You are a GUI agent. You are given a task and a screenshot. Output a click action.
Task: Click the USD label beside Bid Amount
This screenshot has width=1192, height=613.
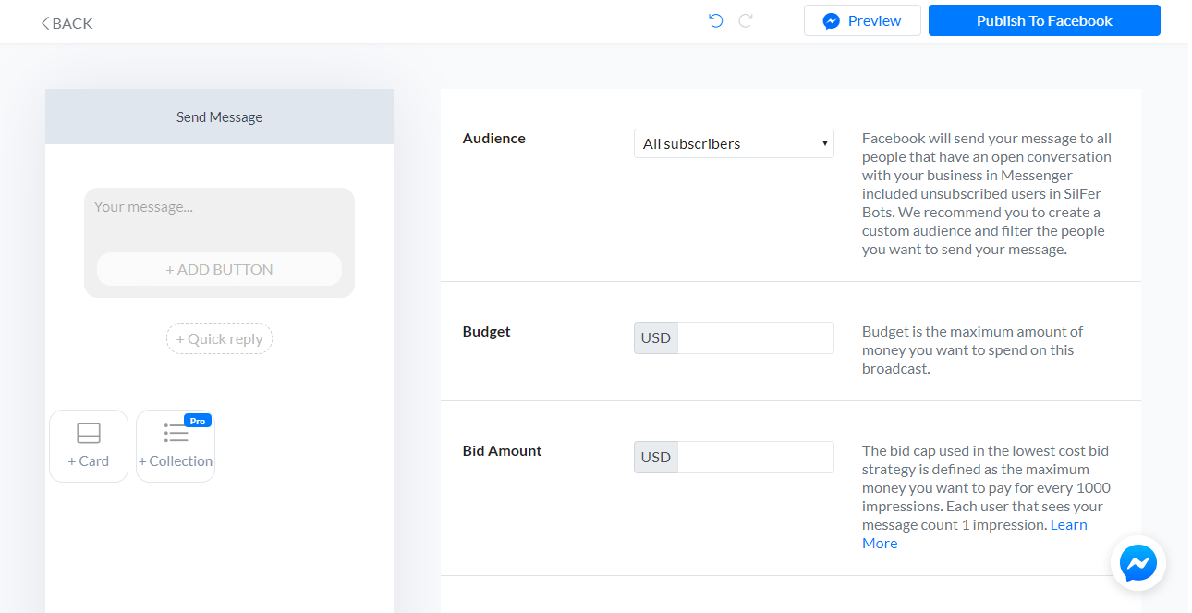(655, 457)
